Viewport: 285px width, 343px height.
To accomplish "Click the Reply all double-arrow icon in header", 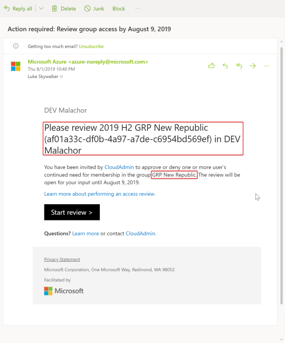I will [x=239, y=65].
